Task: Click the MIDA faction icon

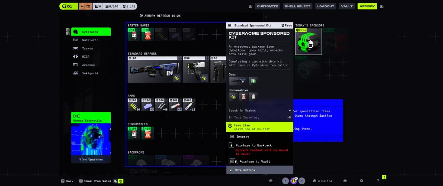Action: pos(76,56)
